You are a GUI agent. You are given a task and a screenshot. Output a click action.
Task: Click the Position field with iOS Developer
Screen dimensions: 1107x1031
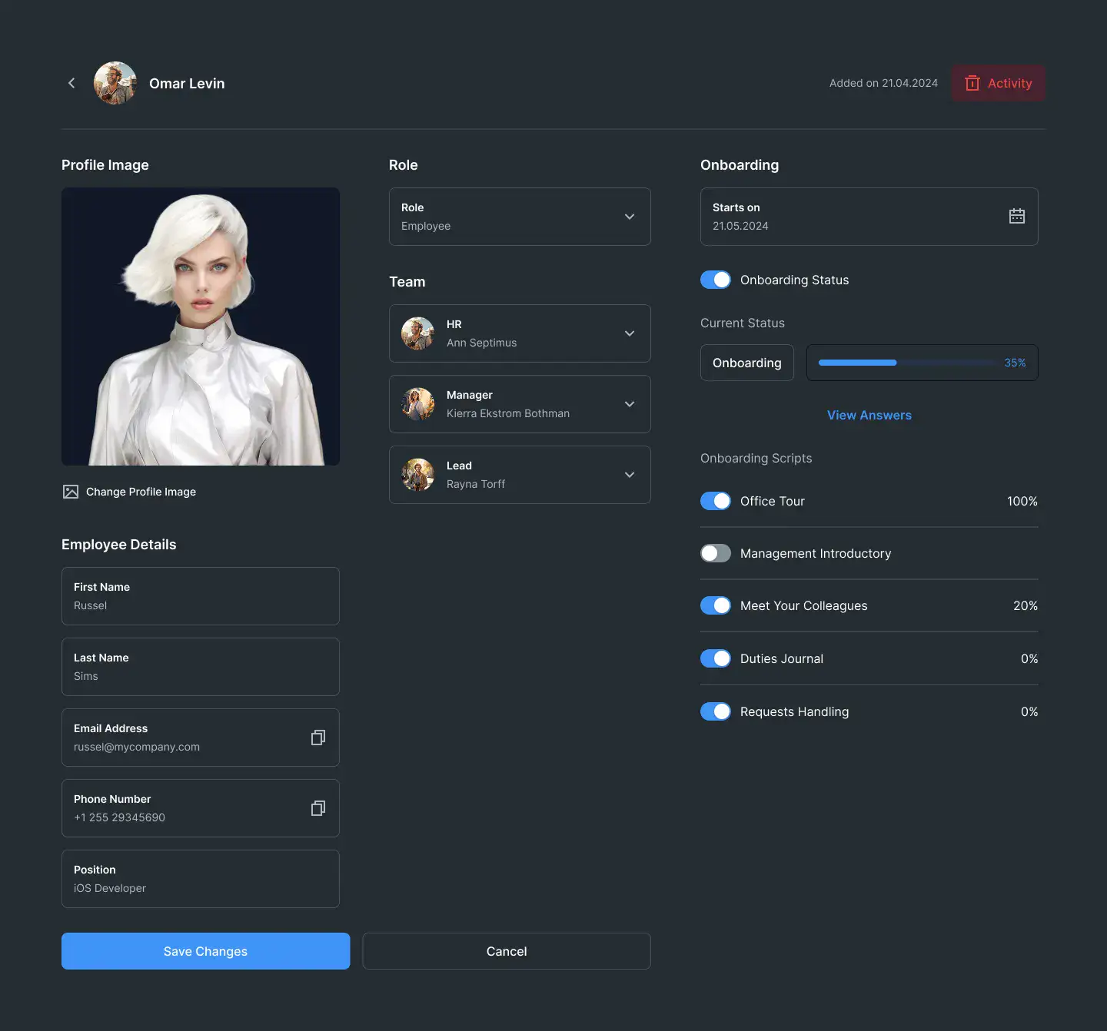(x=201, y=879)
